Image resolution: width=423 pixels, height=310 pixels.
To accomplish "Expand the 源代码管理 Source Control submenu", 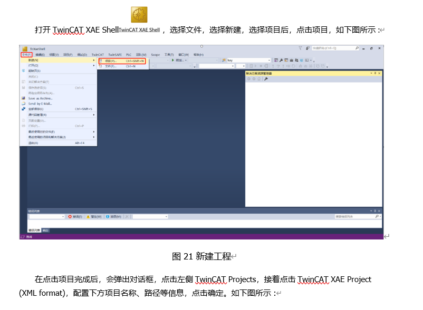I will (x=59, y=115).
